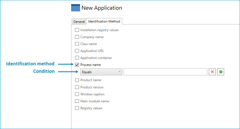This screenshot has height=129, width=240.
Task: Click the process name value text field
Action: click(165, 72)
